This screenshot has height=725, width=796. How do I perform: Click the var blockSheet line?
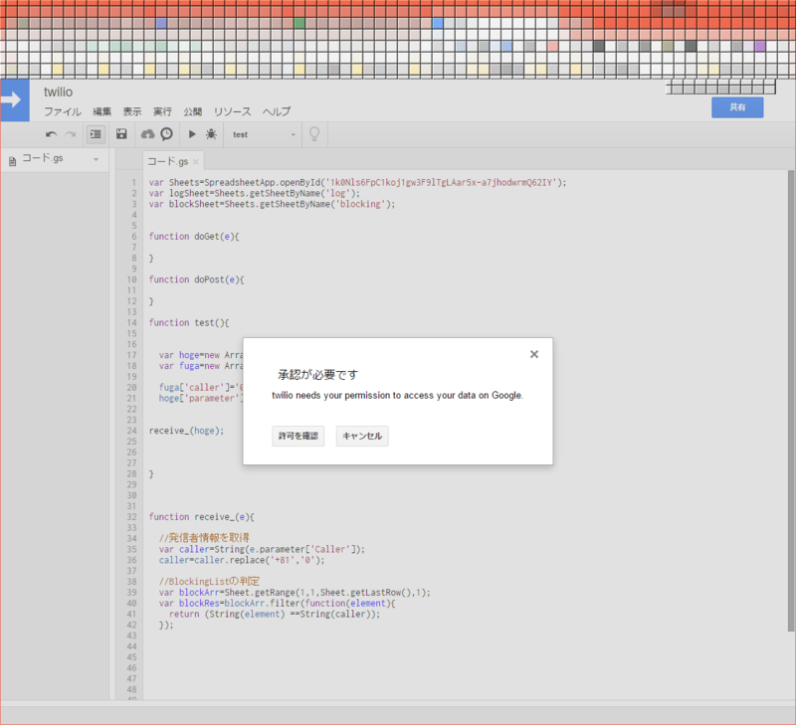coord(272,204)
